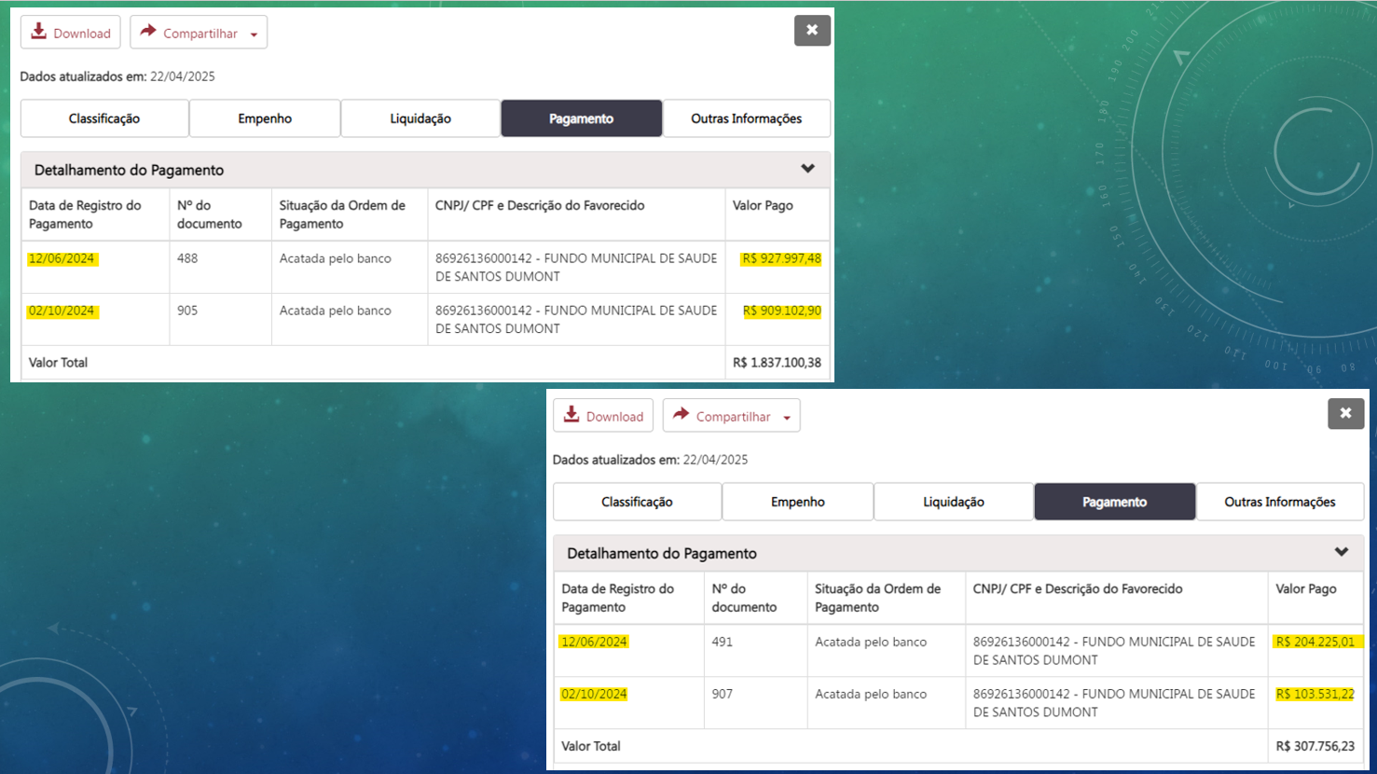Collapse Detalhamento do Pagamento chevron in lower panel
The width and height of the screenshot is (1377, 774).
tap(1342, 552)
